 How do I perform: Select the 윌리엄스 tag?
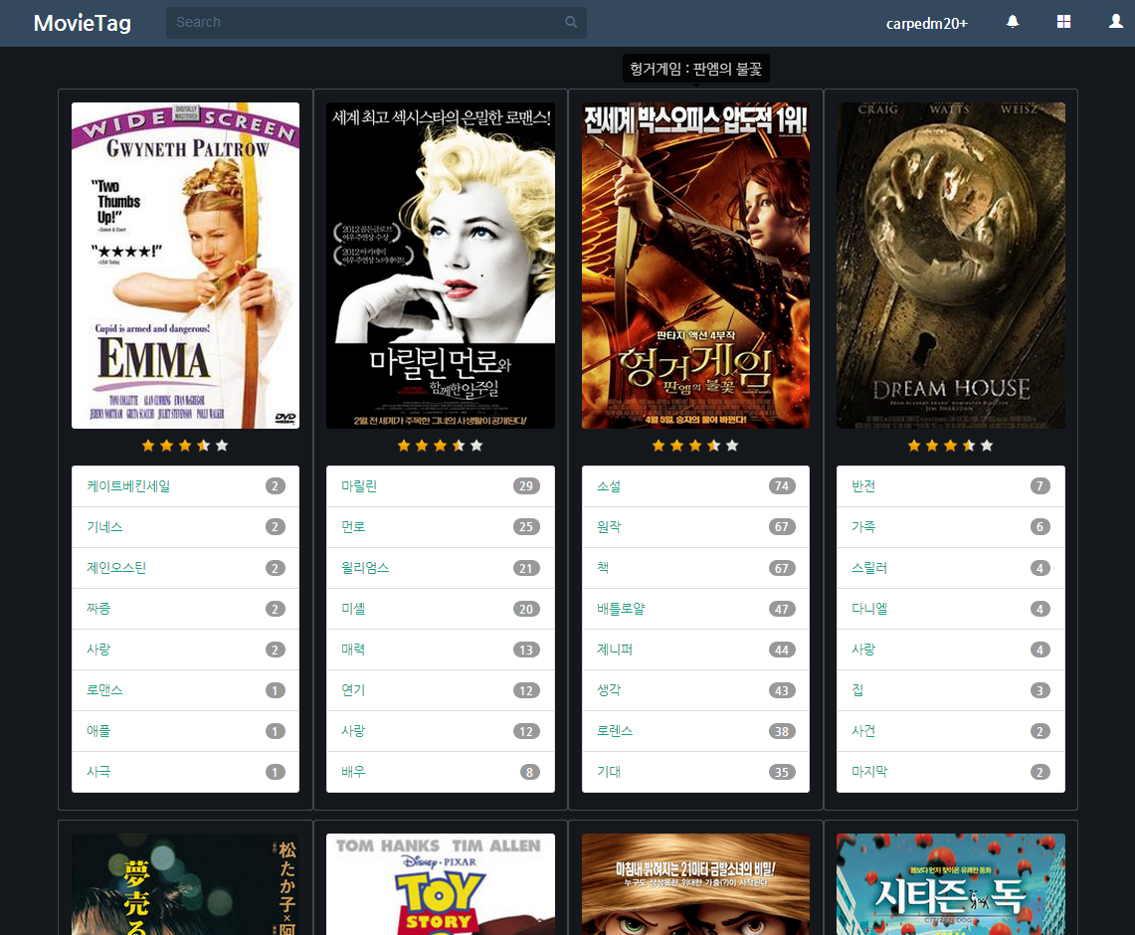[440, 568]
